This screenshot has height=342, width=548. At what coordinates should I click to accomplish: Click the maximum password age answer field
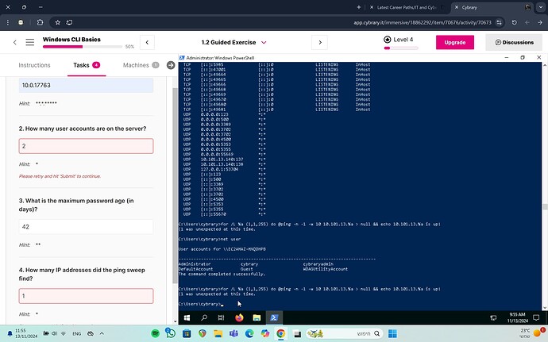(x=86, y=227)
